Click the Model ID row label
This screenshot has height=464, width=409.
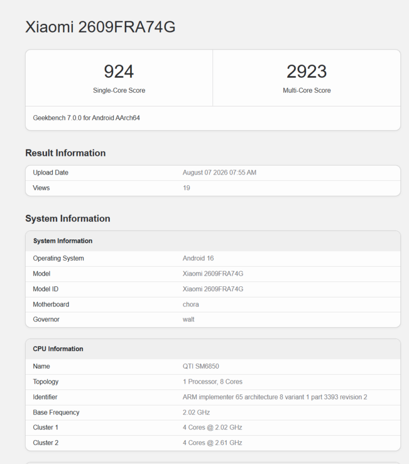46,289
